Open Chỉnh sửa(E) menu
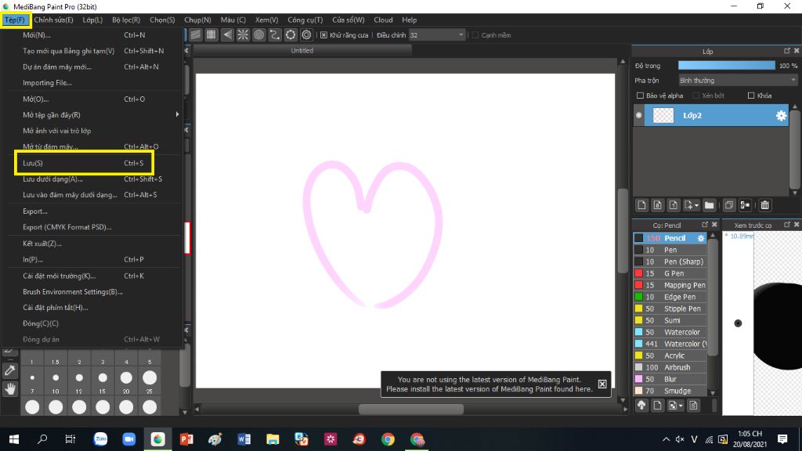 [54, 20]
